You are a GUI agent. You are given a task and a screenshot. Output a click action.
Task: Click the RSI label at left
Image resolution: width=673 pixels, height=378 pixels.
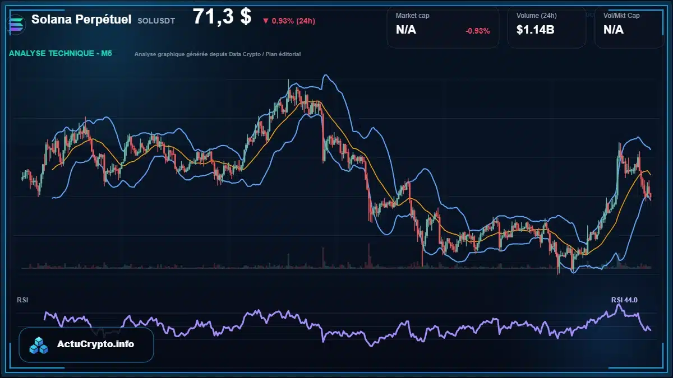pyautogui.click(x=22, y=300)
